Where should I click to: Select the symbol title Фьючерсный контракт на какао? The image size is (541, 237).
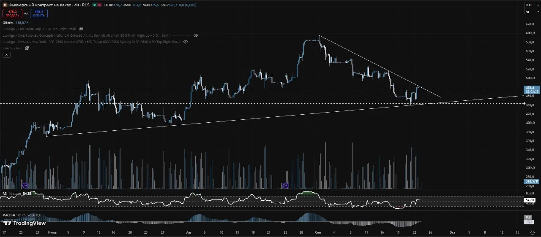pyautogui.click(x=40, y=5)
